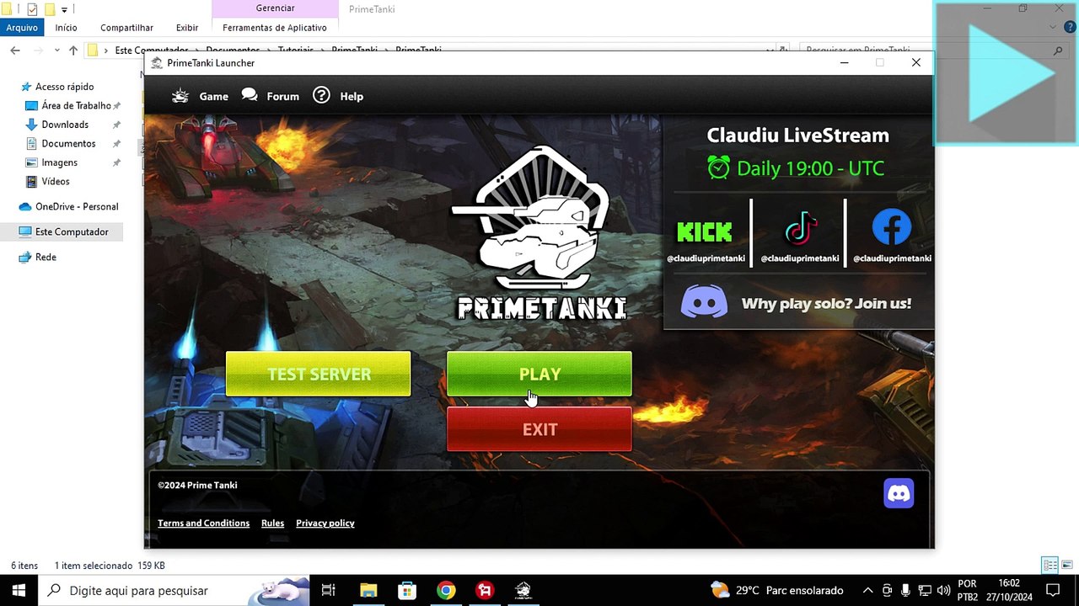Select Este Computador in sidebar

[x=72, y=231]
